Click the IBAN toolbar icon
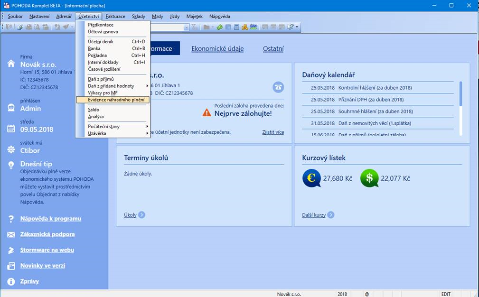This screenshot has width=479, height=297. [253, 27]
